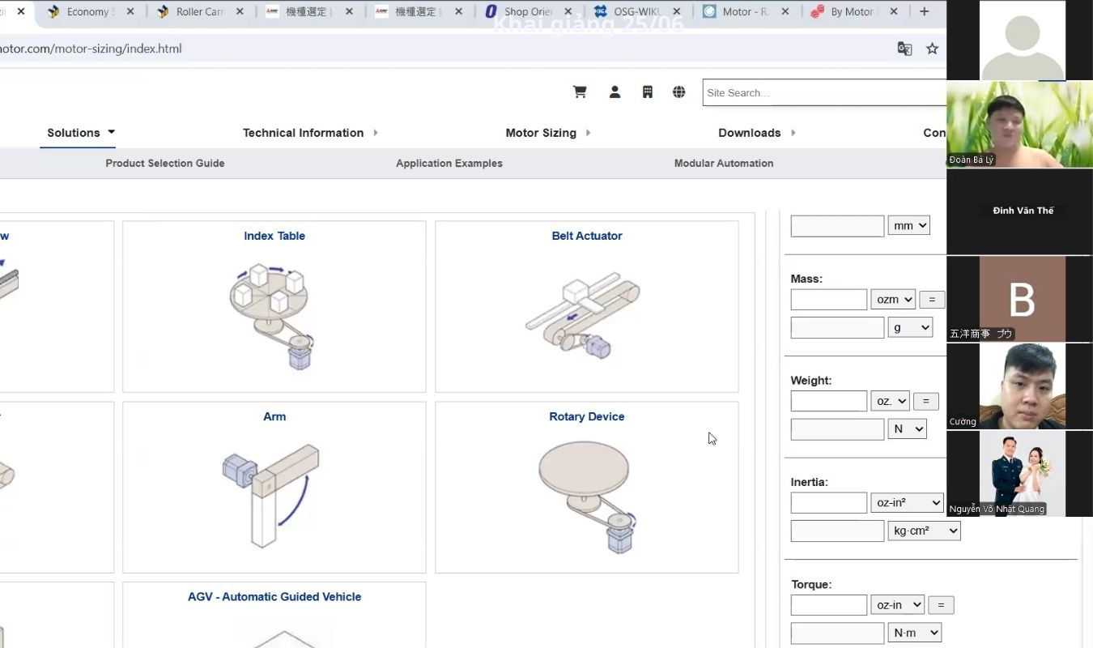Open the Technical Information menu
This screenshot has height=648, width=1093.
pyautogui.click(x=310, y=133)
